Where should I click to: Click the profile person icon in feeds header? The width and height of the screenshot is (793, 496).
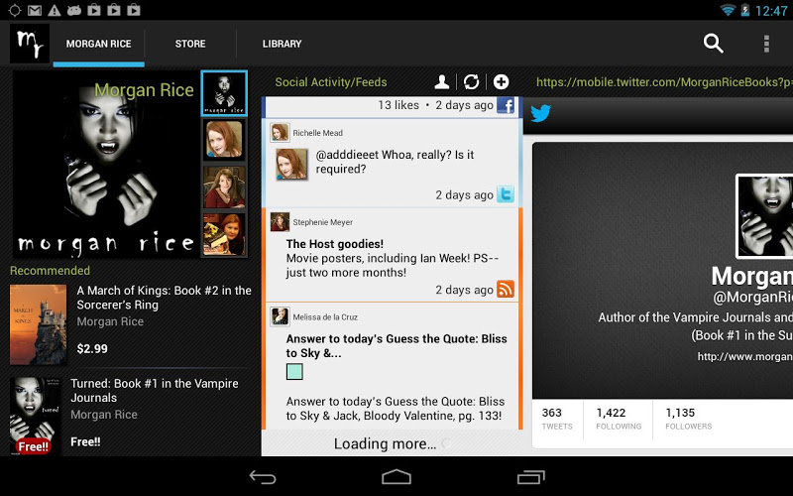click(x=441, y=81)
